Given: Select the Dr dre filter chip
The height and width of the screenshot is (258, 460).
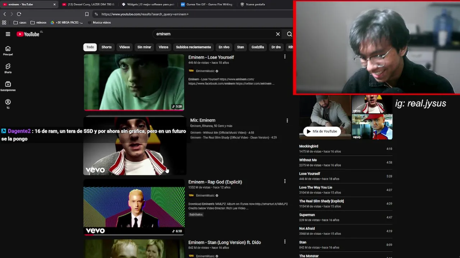Looking at the screenshot, I should click(276, 47).
